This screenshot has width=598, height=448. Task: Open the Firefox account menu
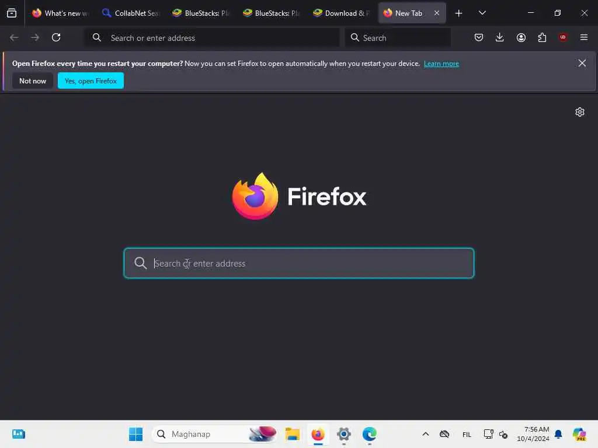tap(521, 37)
